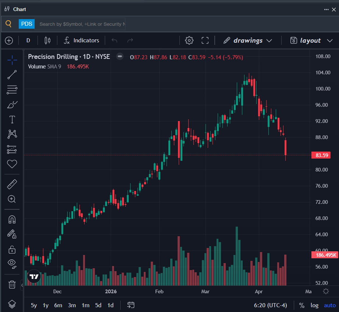Select the Text annotation tool
Viewport: 339px width, 312px height.
[x=12, y=120]
